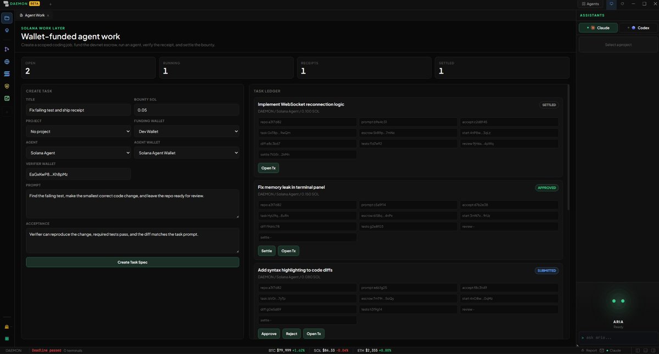Click the circle icon beside chat toggle
This screenshot has height=354, width=659.
click(x=622, y=4)
